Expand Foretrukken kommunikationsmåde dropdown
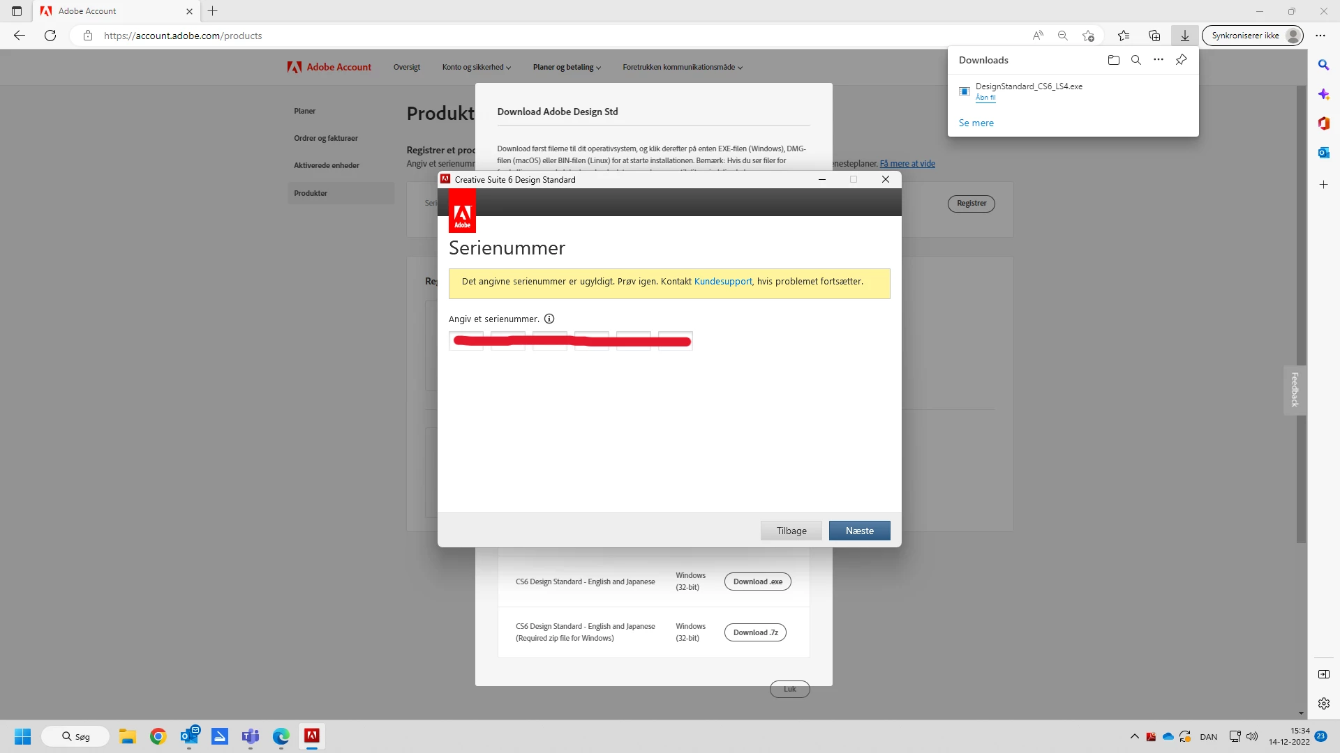Screen dimensions: 1340x753 click(x=682, y=67)
